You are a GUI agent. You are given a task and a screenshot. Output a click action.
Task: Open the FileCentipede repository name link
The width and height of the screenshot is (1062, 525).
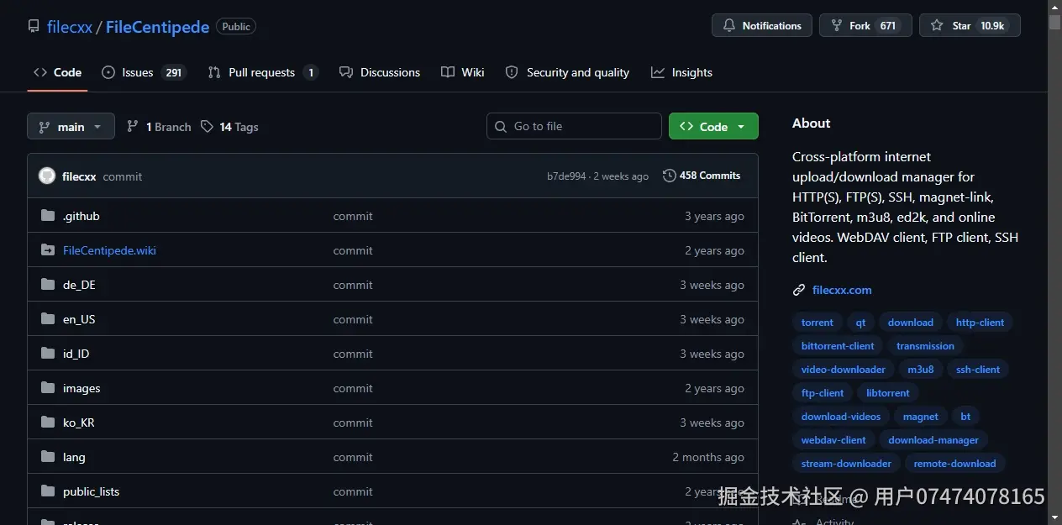coord(157,27)
